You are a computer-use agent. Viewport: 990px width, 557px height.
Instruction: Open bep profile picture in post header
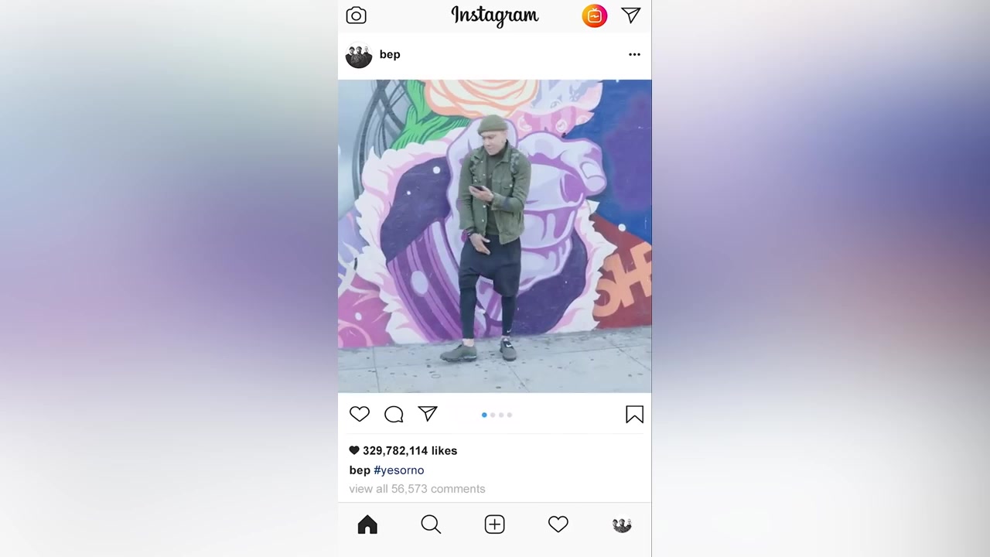pyautogui.click(x=359, y=55)
